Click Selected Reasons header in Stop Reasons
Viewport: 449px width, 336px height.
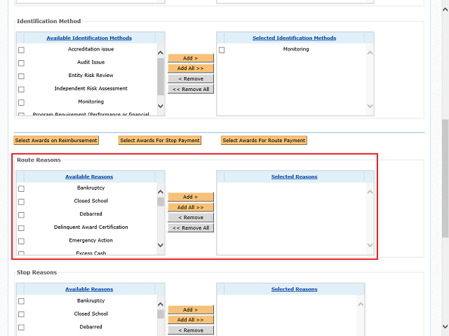coord(295,289)
